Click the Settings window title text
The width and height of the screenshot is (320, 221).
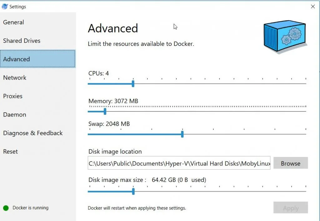click(x=18, y=6)
